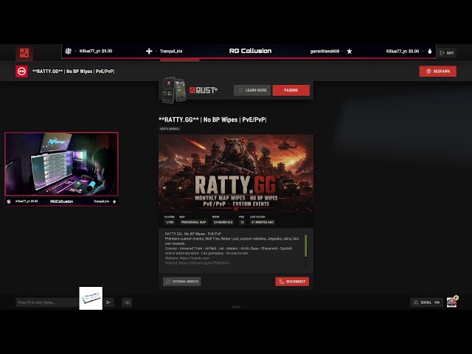The image size is (472, 354).
Task: Click the webcam overlay thumbnail
Action: 61,164
